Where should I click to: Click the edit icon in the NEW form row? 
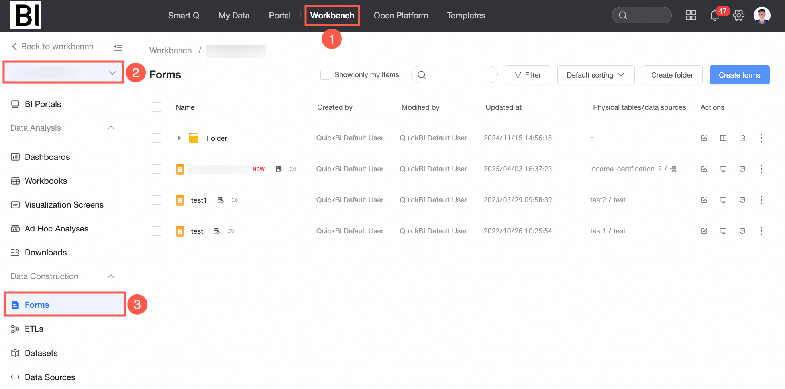[704, 169]
